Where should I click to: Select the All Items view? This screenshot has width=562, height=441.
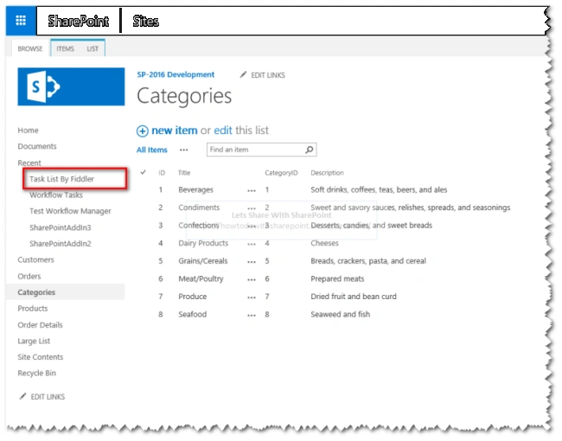click(152, 150)
